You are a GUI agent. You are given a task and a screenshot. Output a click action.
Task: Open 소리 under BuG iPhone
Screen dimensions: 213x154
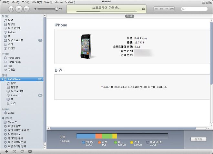[22, 103]
